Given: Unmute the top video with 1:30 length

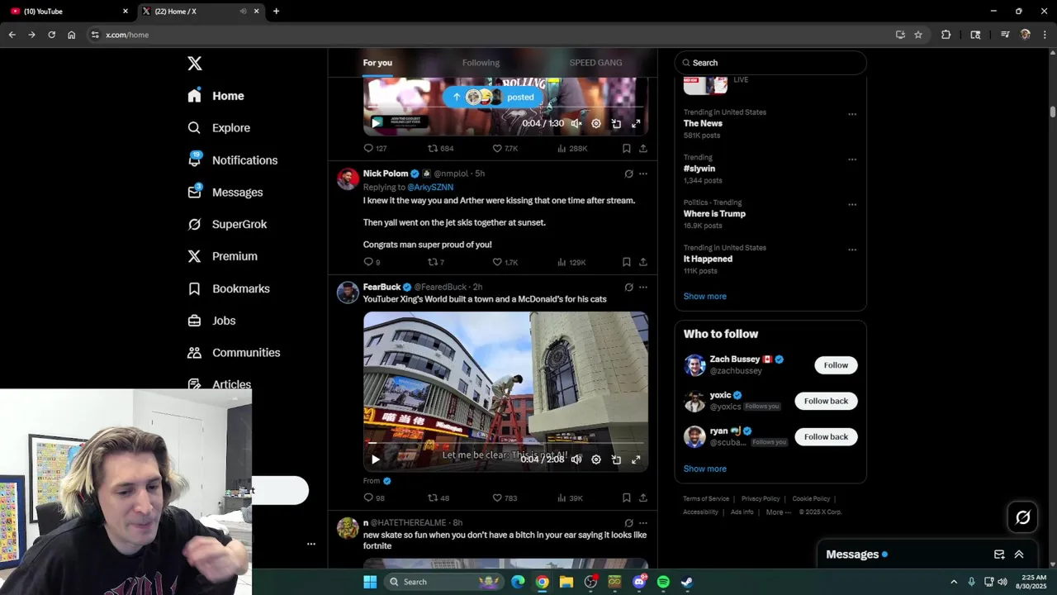Looking at the screenshot, I should [x=576, y=123].
